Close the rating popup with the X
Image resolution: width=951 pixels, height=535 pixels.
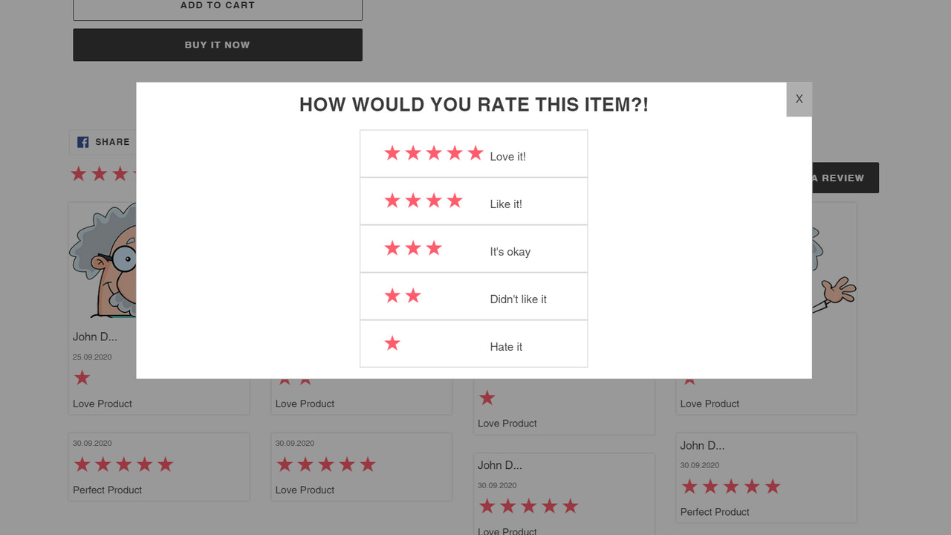(x=799, y=98)
